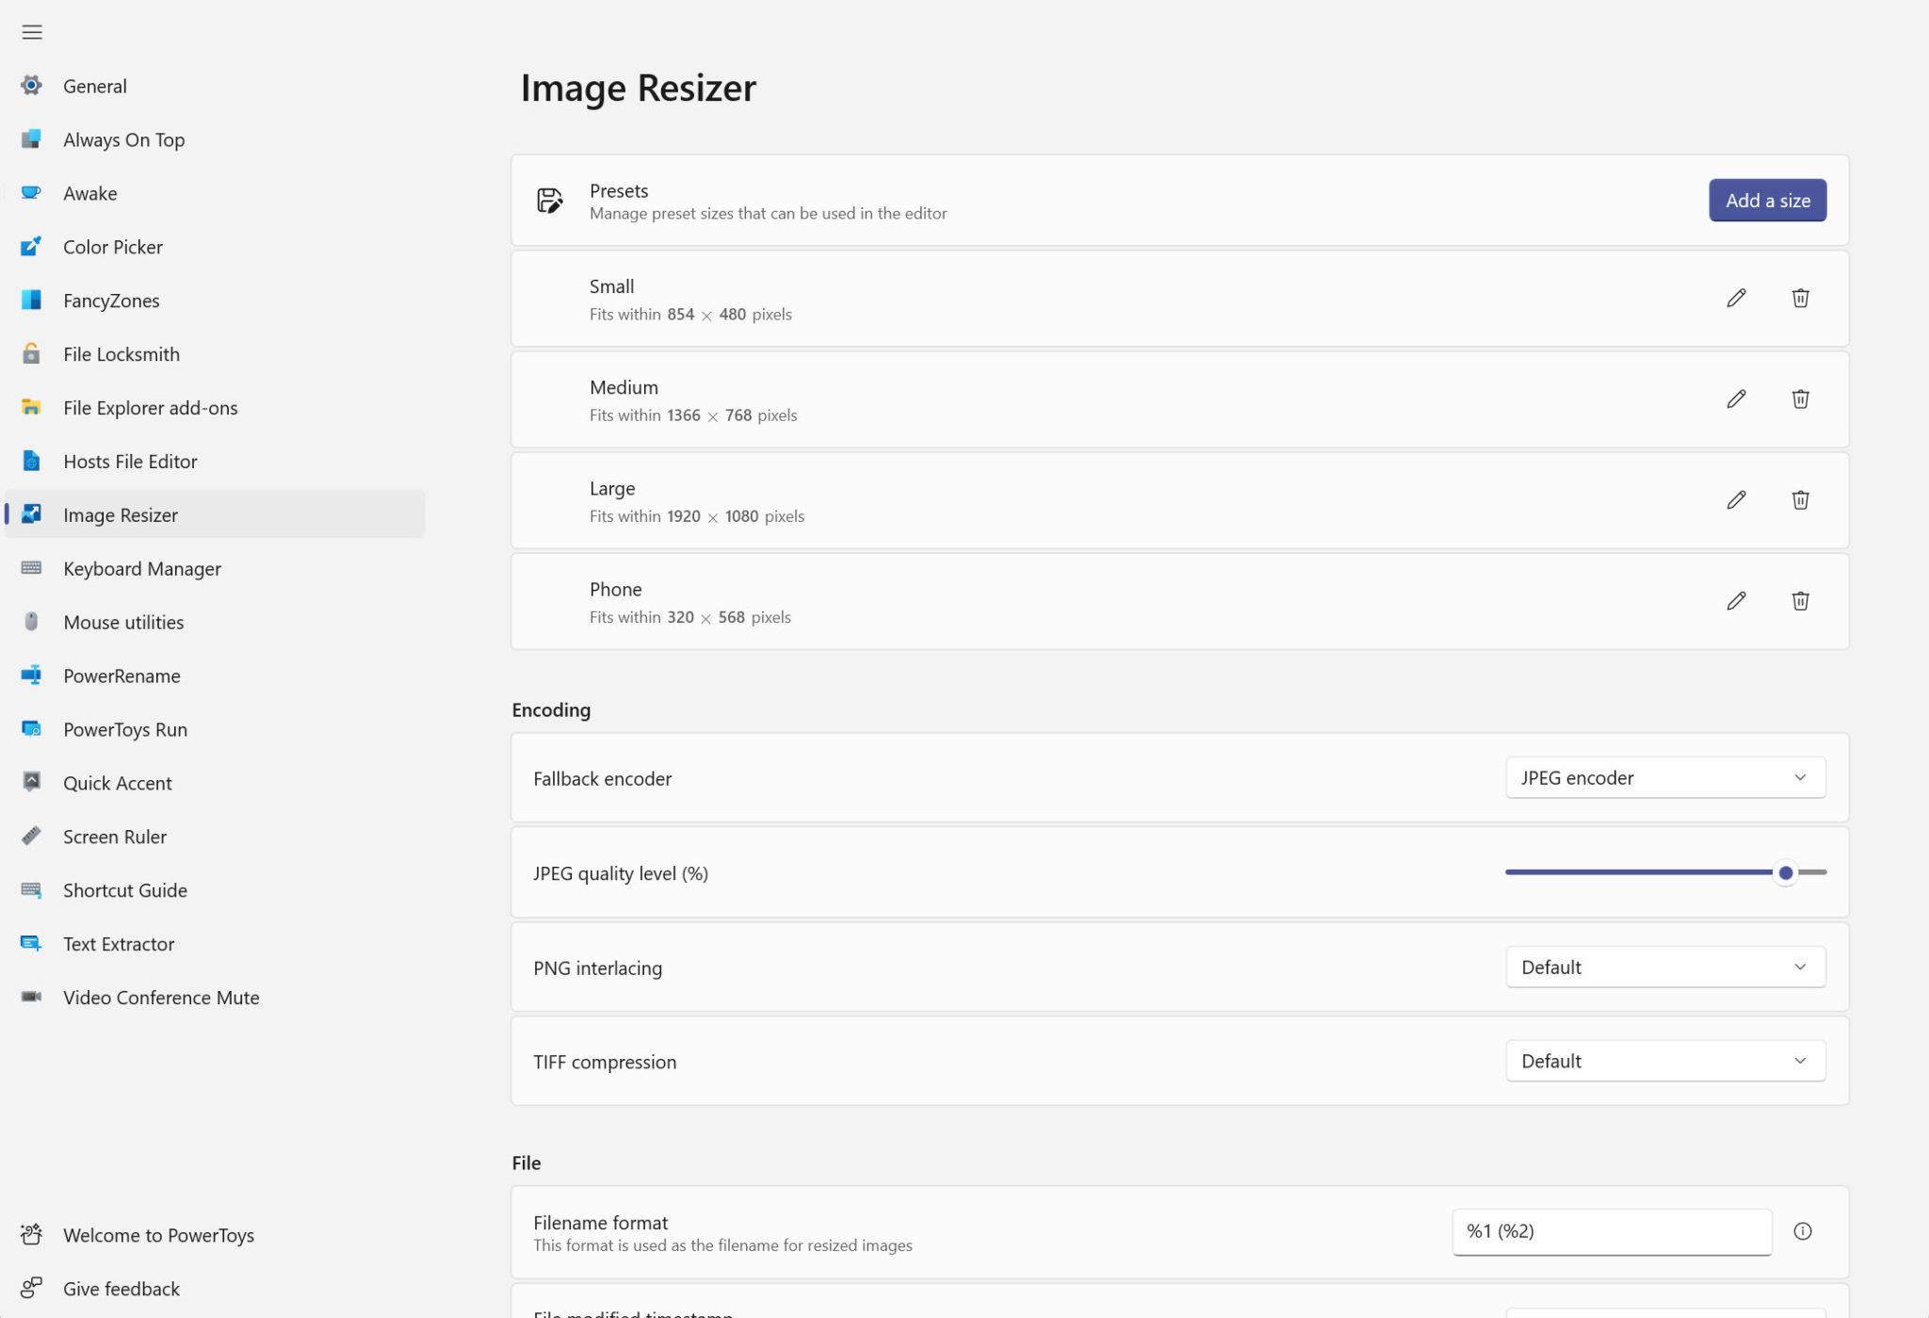The width and height of the screenshot is (1929, 1318).
Task: Go to FancyZones settings page
Action: [x=111, y=301]
